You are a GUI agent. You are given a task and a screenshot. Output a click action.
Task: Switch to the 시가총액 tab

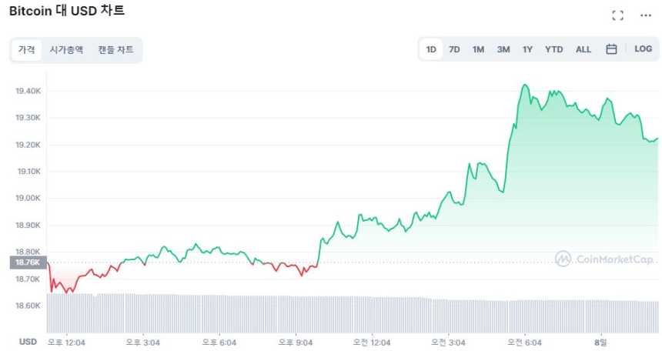pos(66,49)
